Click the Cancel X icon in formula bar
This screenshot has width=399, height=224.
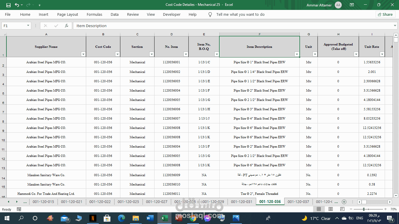45,26
